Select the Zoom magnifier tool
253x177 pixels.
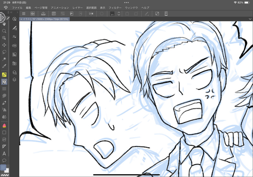pos(4,31)
